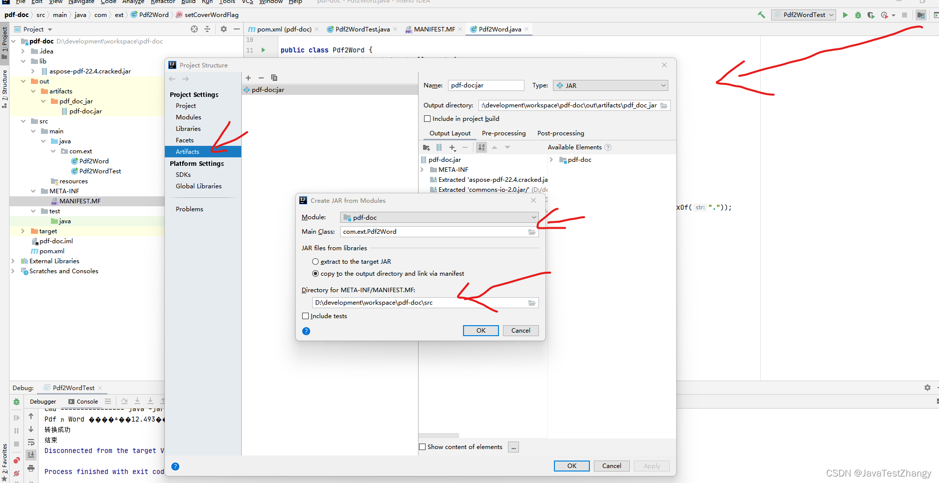Screen dimensions: 939x483
Task: Click OK in Create JAR from Modules
Action: 480,331
